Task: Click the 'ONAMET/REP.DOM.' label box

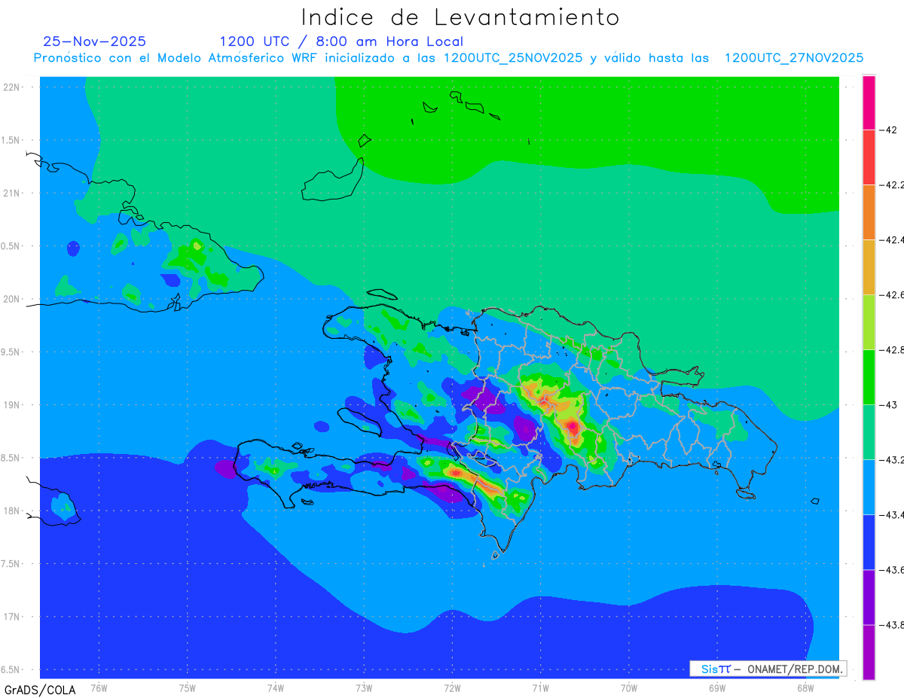Action: click(x=768, y=669)
